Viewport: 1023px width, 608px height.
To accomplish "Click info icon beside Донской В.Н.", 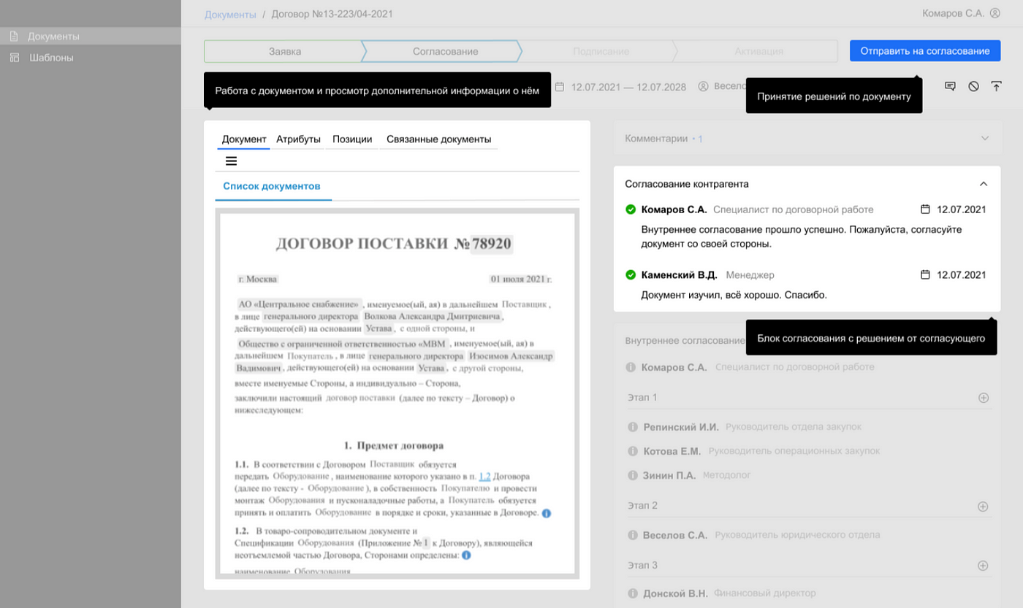I will pos(633,593).
